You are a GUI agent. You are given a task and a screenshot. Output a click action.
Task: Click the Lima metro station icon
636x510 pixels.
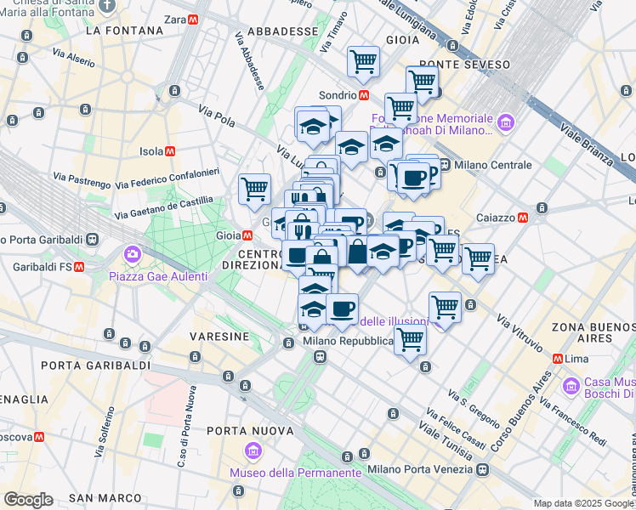[x=558, y=359]
